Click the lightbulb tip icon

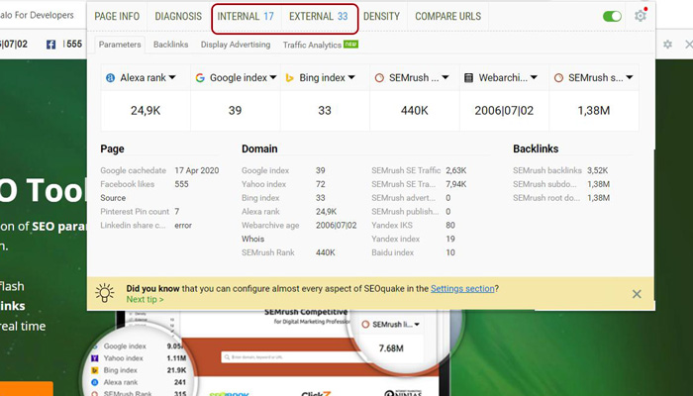(105, 293)
